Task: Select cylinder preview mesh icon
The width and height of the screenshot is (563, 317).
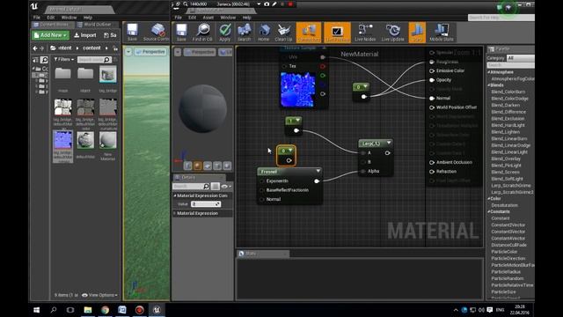Action: pos(187,166)
